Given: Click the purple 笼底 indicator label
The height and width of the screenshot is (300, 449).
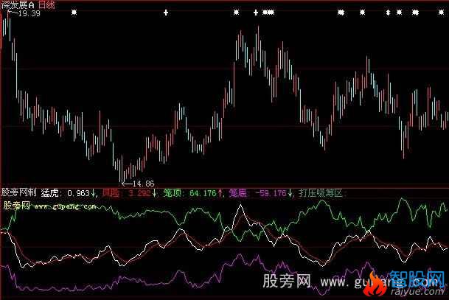Looking at the screenshot, I should click(x=237, y=193).
